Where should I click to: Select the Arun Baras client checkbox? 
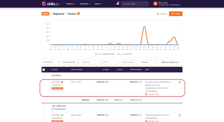[44, 75]
